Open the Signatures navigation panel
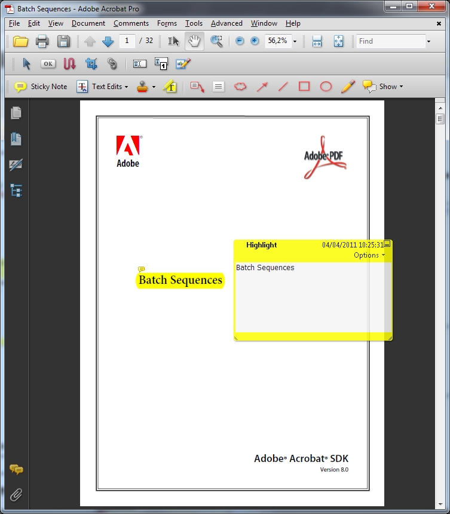Image resolution: width=450 pixels, height=514 pixels. pos(16,165)
